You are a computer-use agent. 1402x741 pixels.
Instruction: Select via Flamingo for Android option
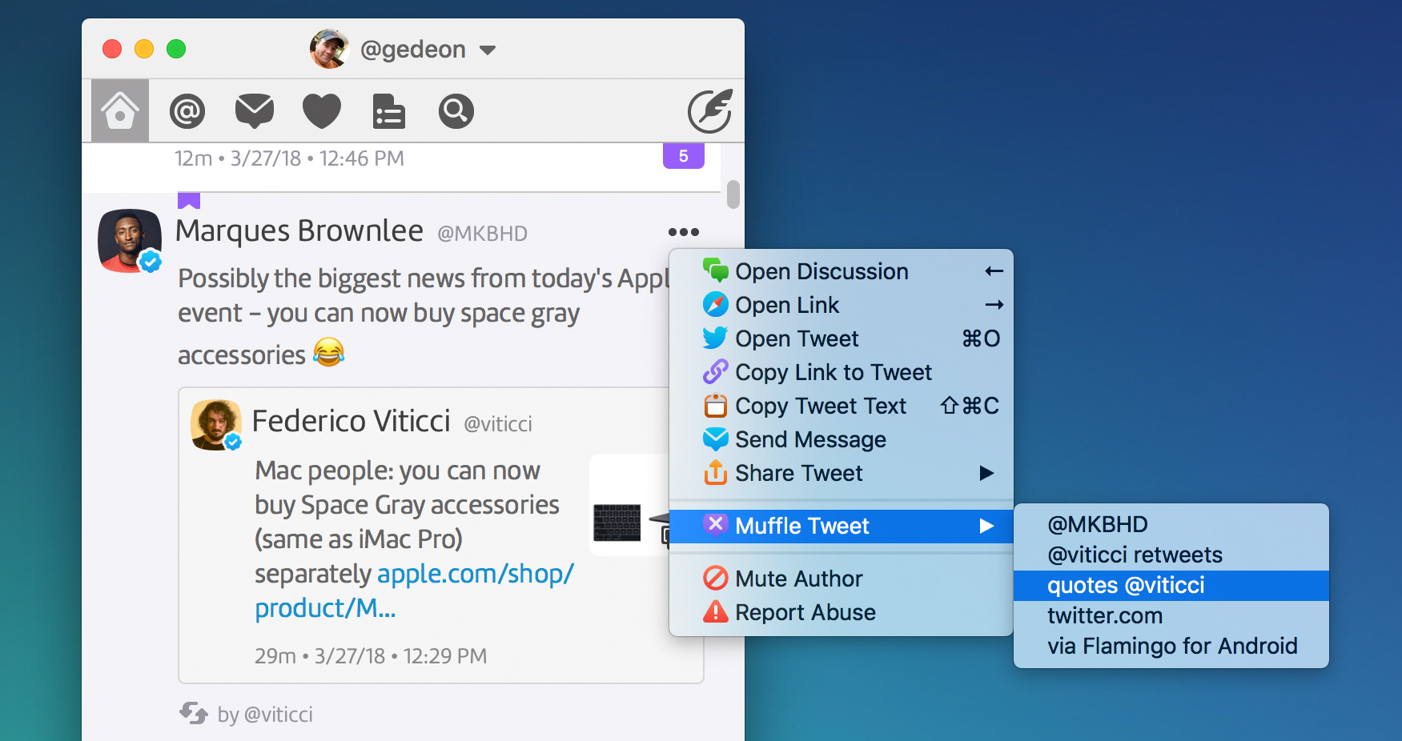click(1172, 646)
